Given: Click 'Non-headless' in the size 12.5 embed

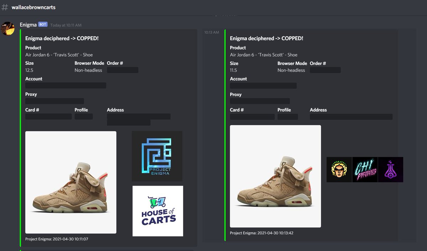Looking at the screenshot, I should tap(88, 70).
